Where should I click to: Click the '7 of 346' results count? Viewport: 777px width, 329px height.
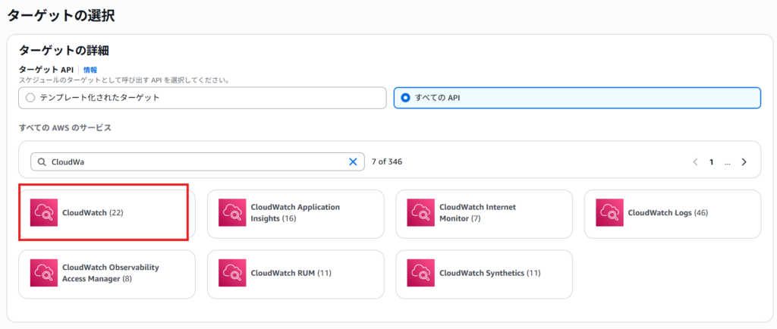coord(386,161)
